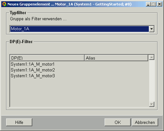Viewport: 164px width, 131px height.
Task: Cancel with the Abbrechen button
Action: 145,122
